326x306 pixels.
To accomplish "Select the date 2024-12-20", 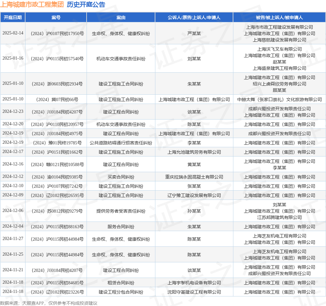I will click(13, 124).
